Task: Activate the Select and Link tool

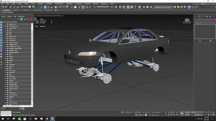Action: (x=11, y=7)
